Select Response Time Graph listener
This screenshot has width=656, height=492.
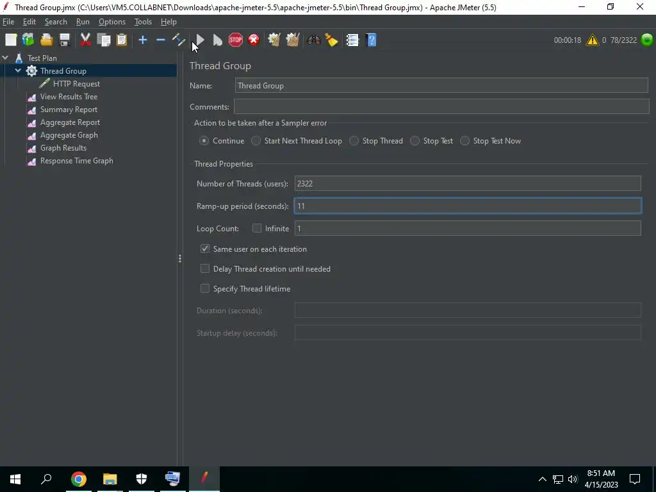point(77,161)
